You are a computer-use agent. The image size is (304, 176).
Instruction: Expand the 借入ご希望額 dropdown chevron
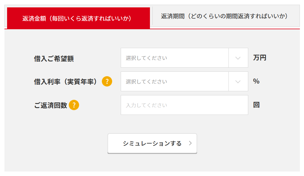click(x=238, y=58)
